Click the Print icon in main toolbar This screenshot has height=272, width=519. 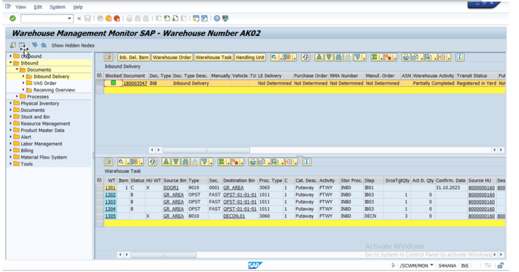pyautogui.click(x=129, y=19)
